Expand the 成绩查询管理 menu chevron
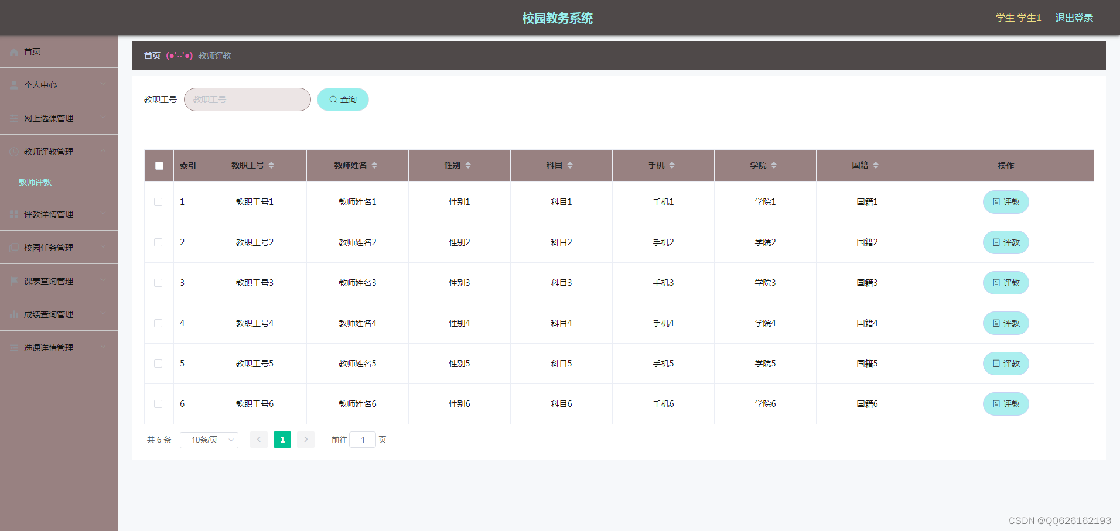This screenshot has width=1120, height=531. click(x=103, y=314)
